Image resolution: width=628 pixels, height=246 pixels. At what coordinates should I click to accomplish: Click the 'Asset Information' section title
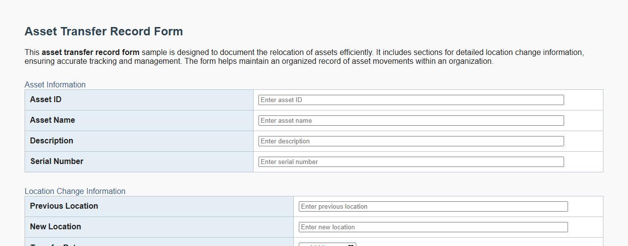pyautogui.click(x=55, y=84)
